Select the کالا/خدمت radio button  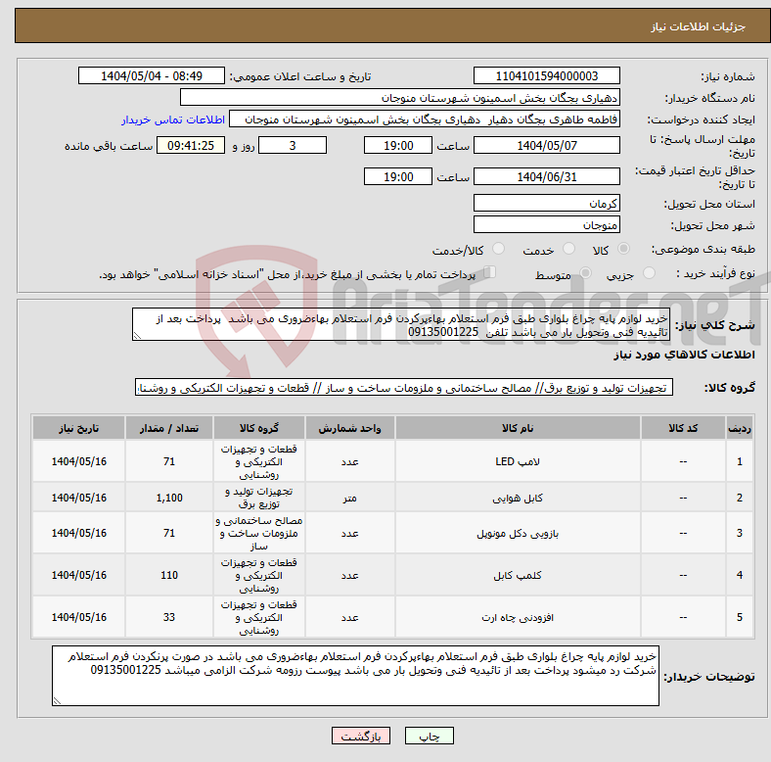[x=499, y=249]
